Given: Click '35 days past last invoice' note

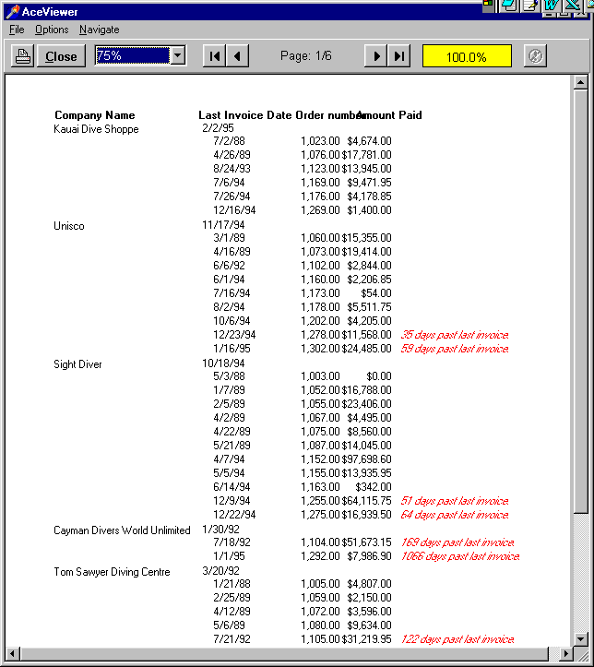Looking at the screenshot, I should coord(455,335).
